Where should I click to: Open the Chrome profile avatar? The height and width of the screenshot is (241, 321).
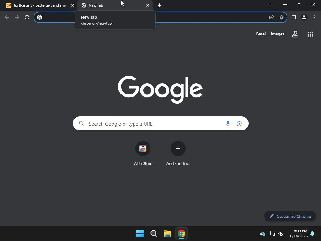click(304, 18)
